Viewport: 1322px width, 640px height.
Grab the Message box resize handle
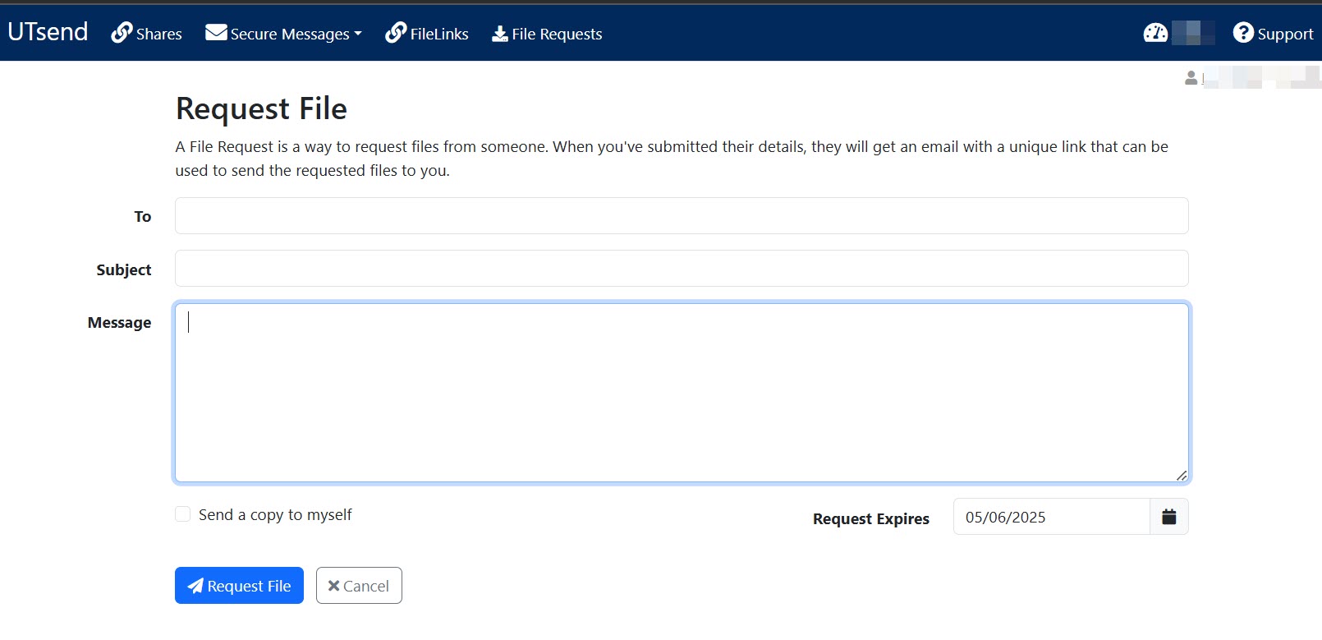click(x=1181, y=475)
